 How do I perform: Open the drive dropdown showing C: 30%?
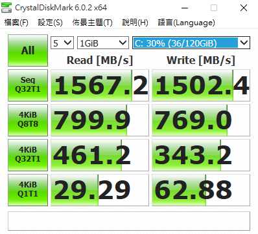point(191,43)
